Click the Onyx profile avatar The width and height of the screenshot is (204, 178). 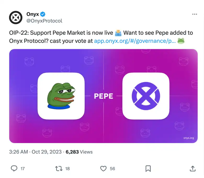(x=16, y=17)
